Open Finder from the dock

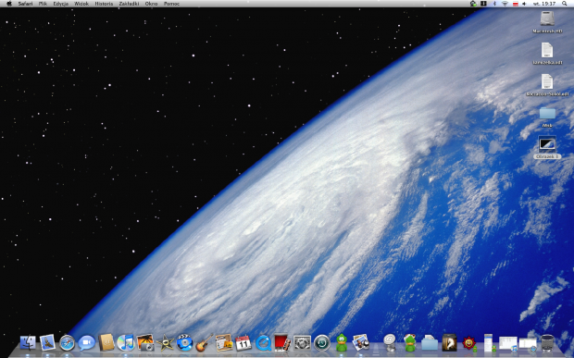point(28,343)
